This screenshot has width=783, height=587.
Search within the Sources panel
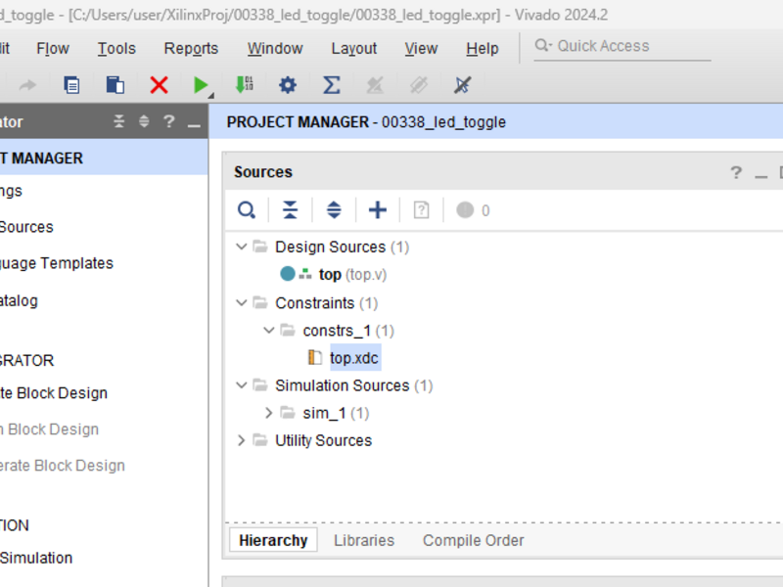pyautogui.click(x=247, y=210)
